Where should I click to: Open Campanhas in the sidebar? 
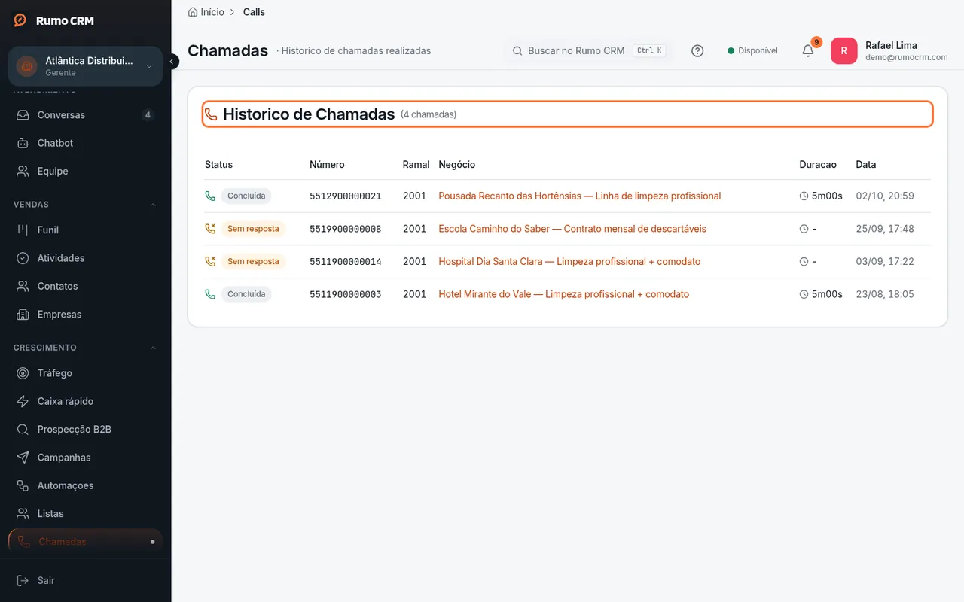tap(85, 458)
